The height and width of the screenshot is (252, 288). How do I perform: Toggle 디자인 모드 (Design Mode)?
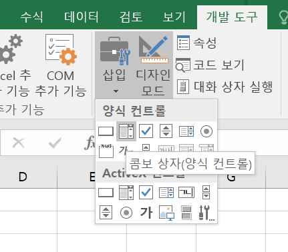[x=153, y=65]
